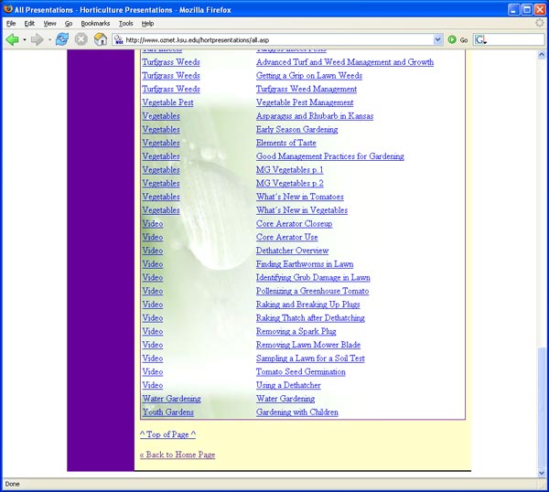Open Using a Dethatcher link

coord(288,385)
